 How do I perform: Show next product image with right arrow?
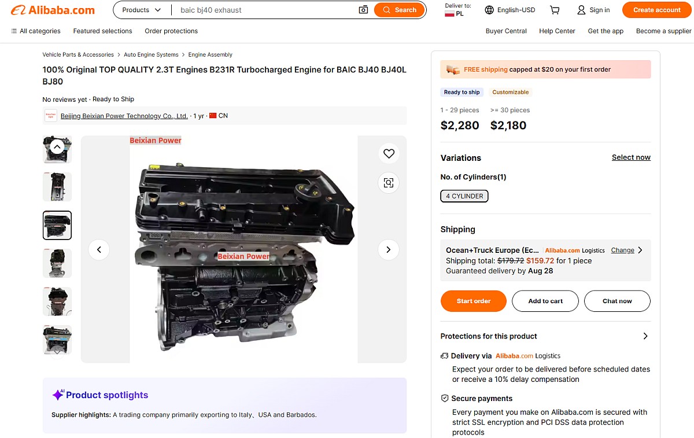click(389, 249)
